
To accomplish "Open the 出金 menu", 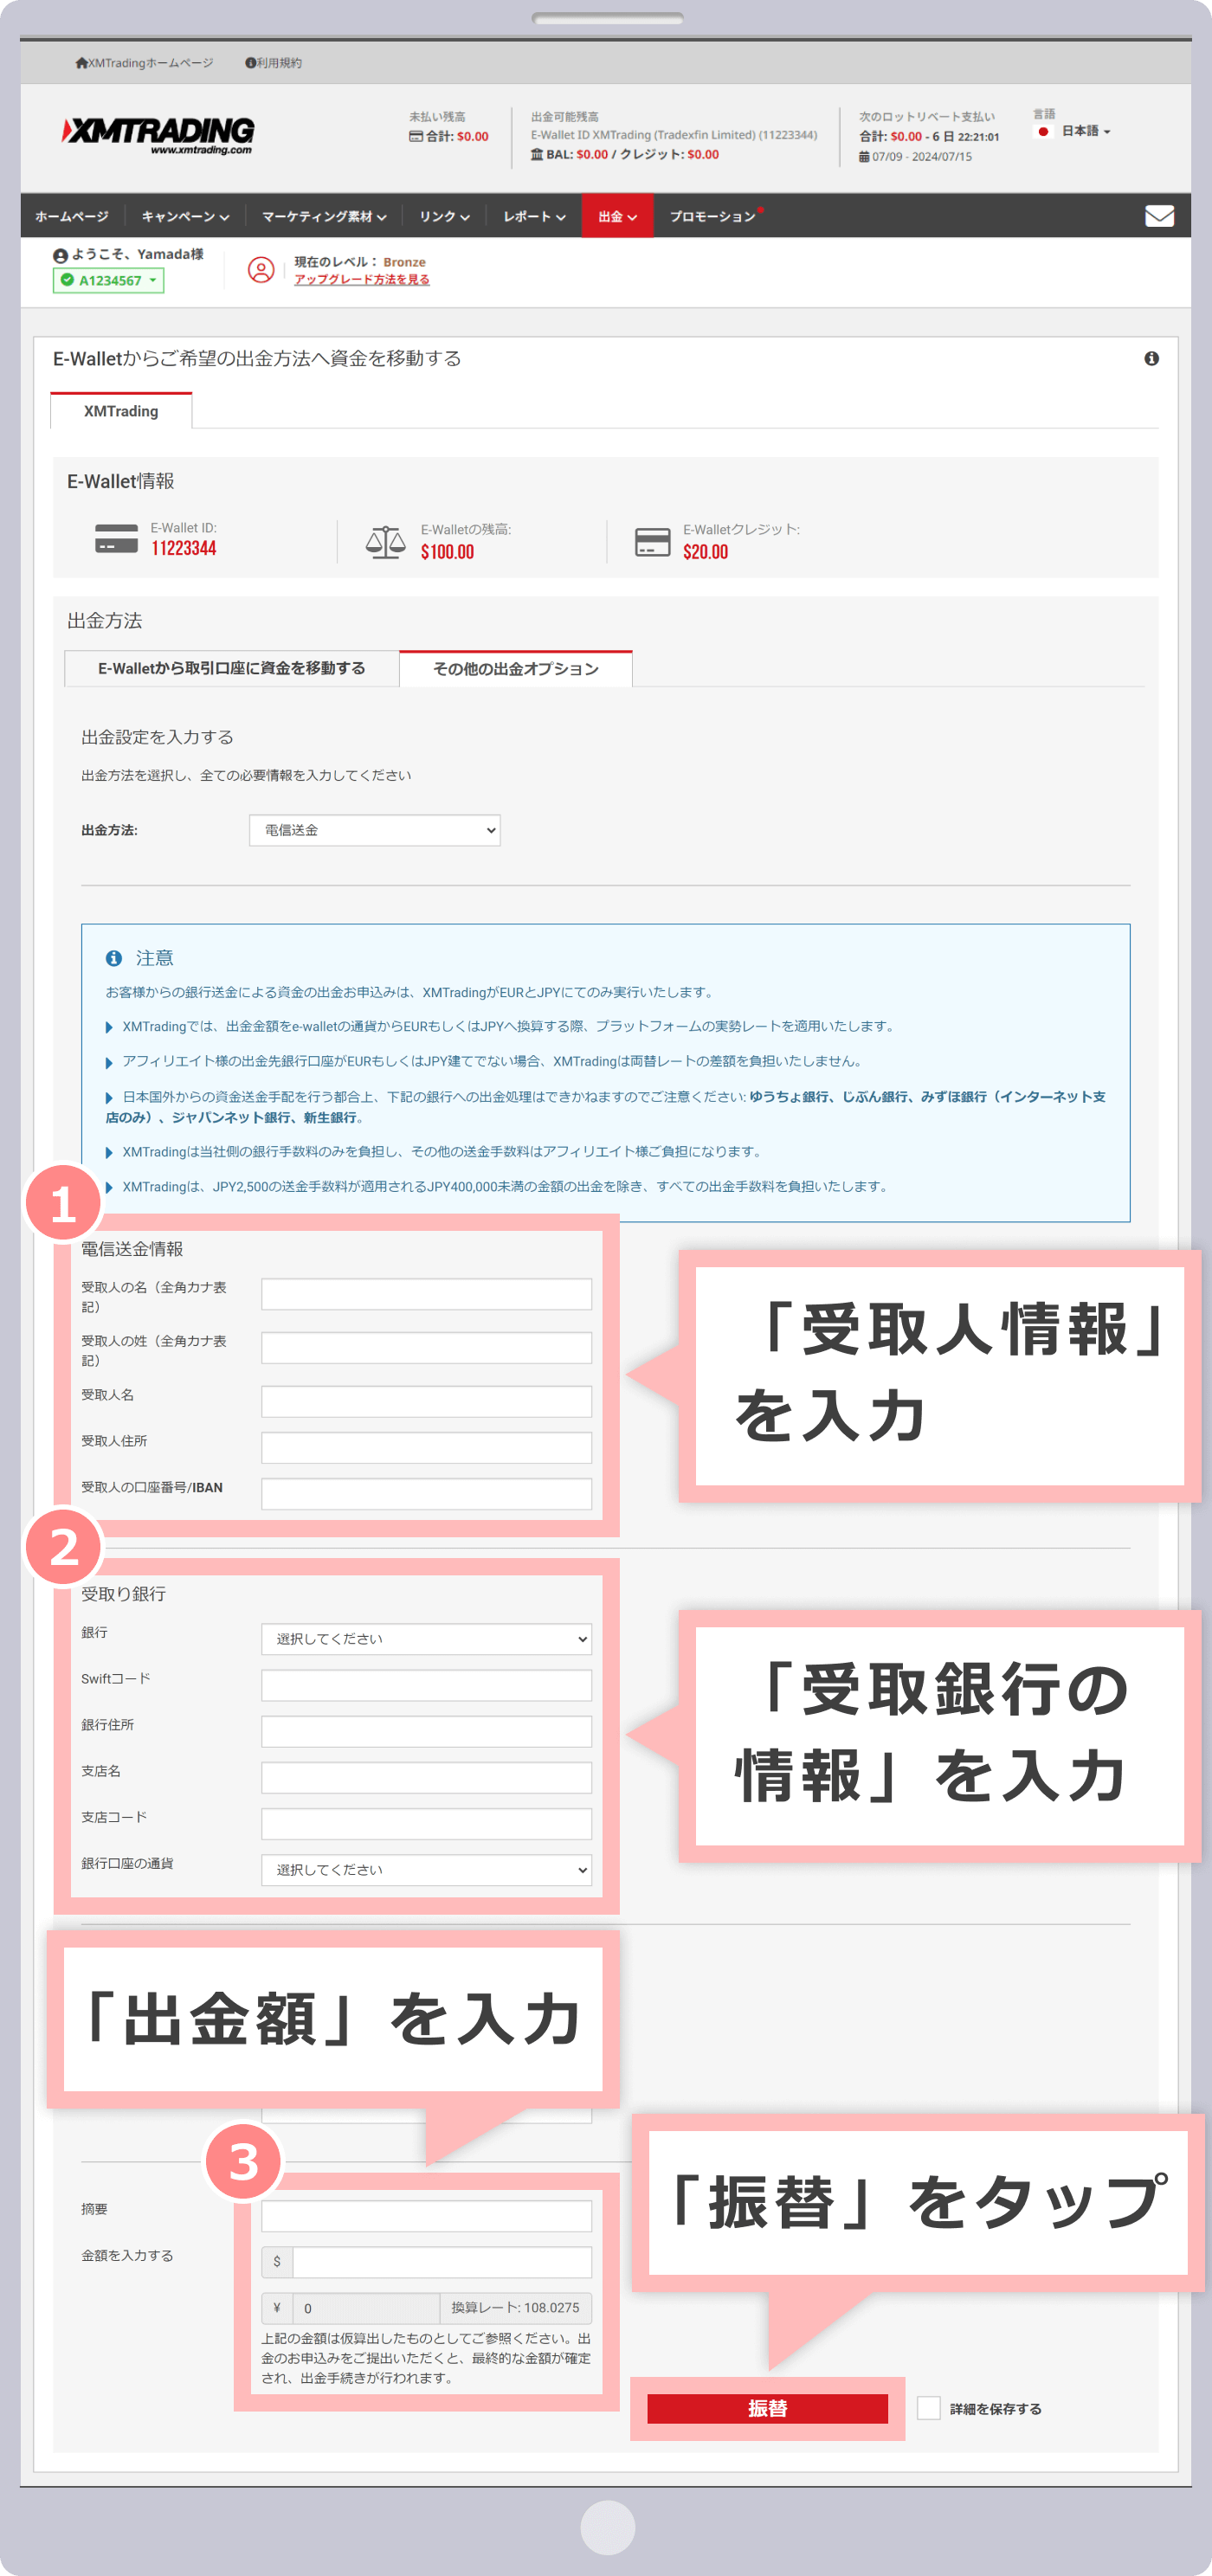I will click(617, 216).
